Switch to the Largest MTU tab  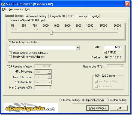coord(58,16)
